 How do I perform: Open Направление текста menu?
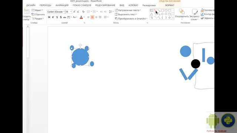click(128, 10)
